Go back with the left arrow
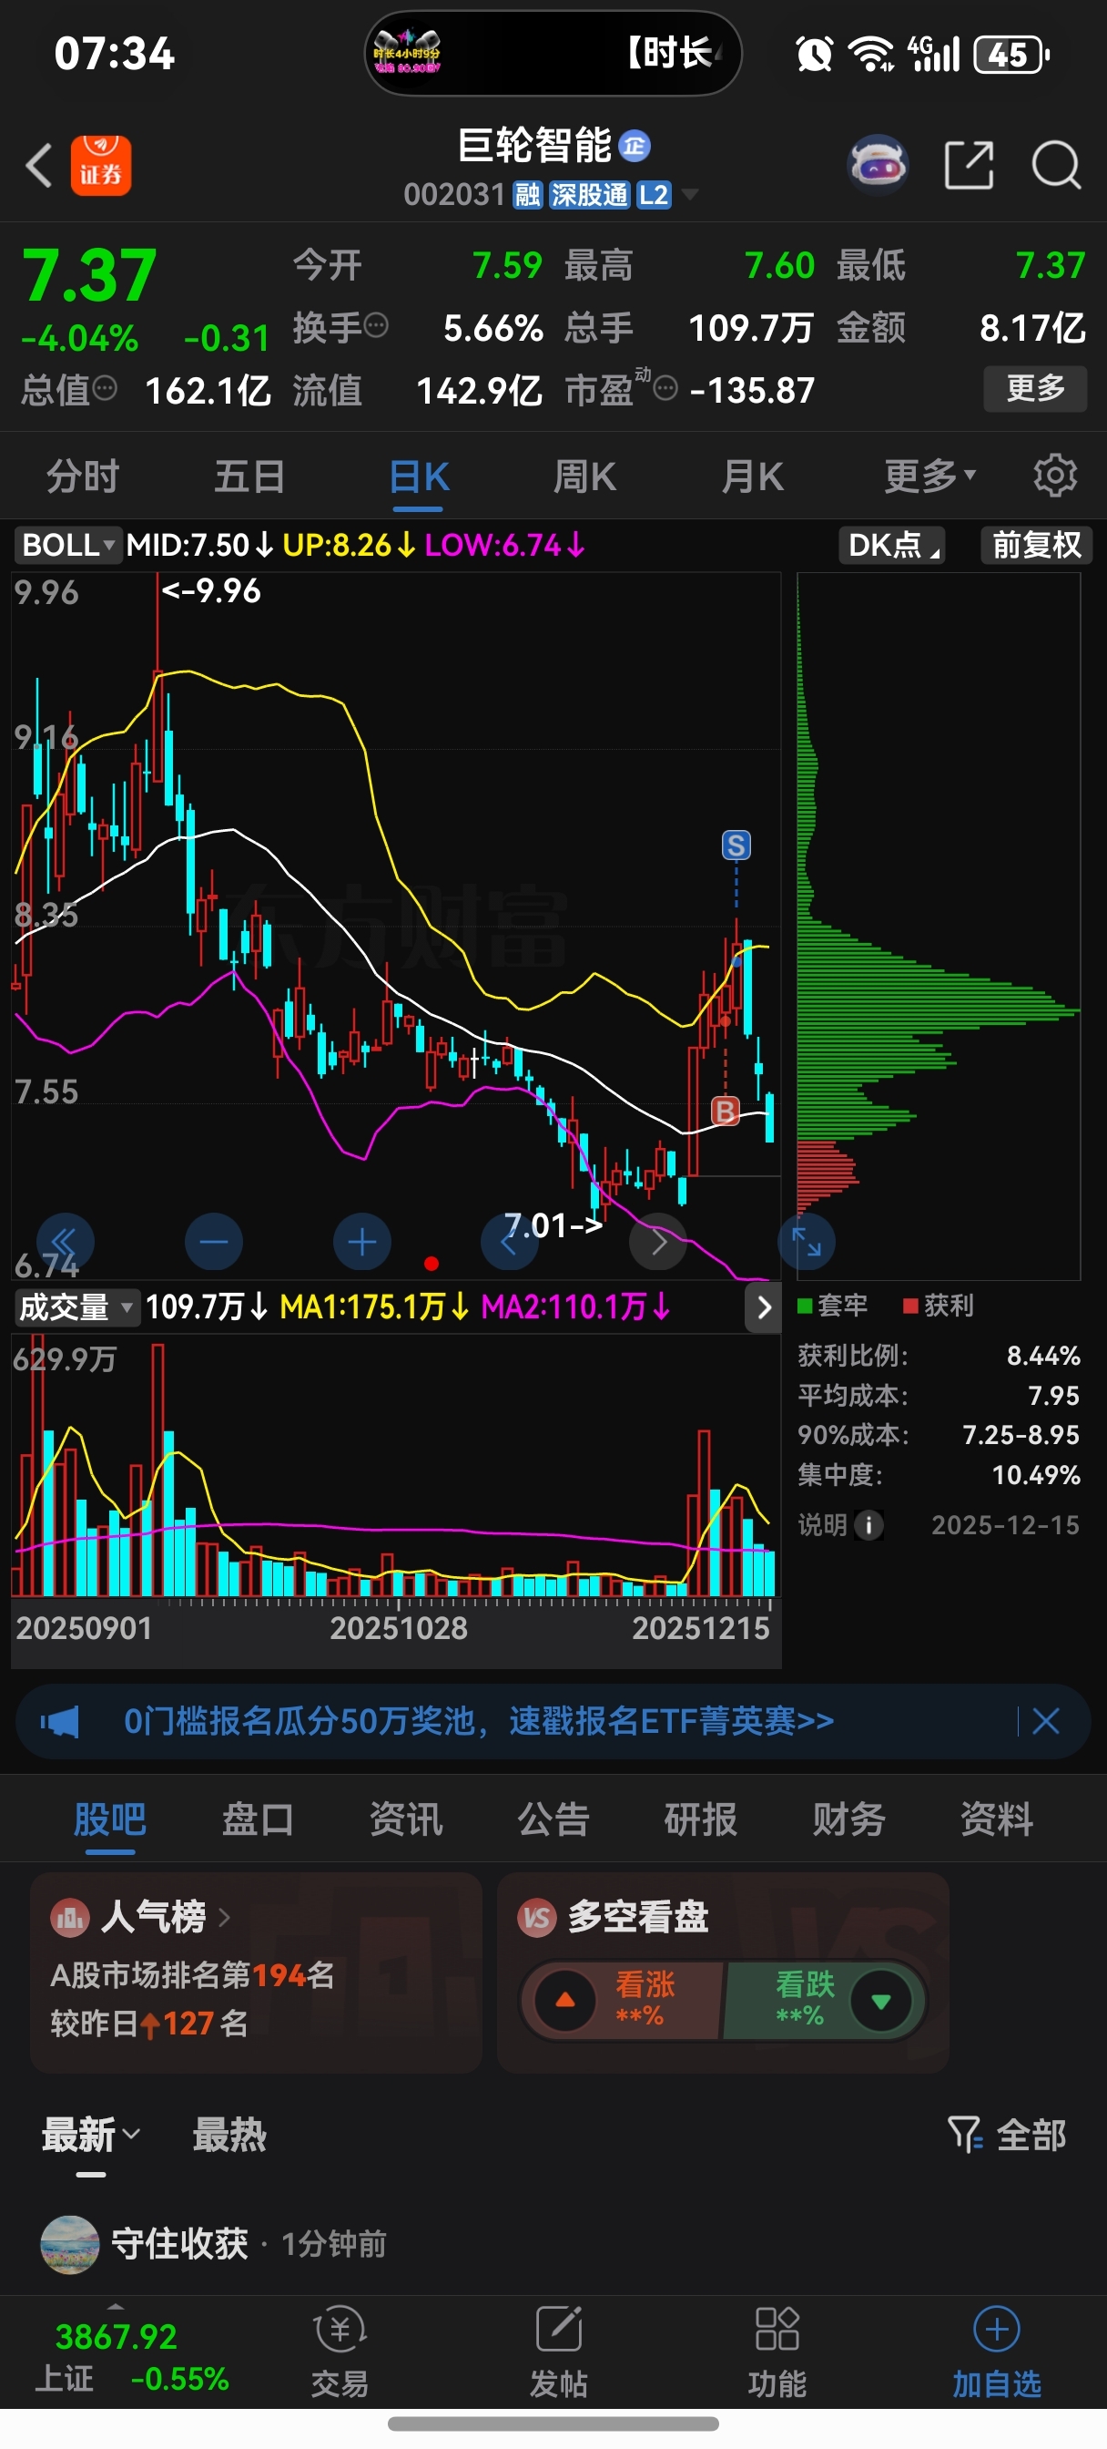1107x2449 pixels. coord(38,166)
